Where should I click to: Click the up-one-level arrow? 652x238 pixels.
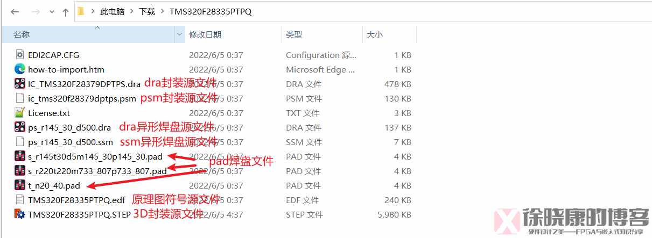coord(65,12)
